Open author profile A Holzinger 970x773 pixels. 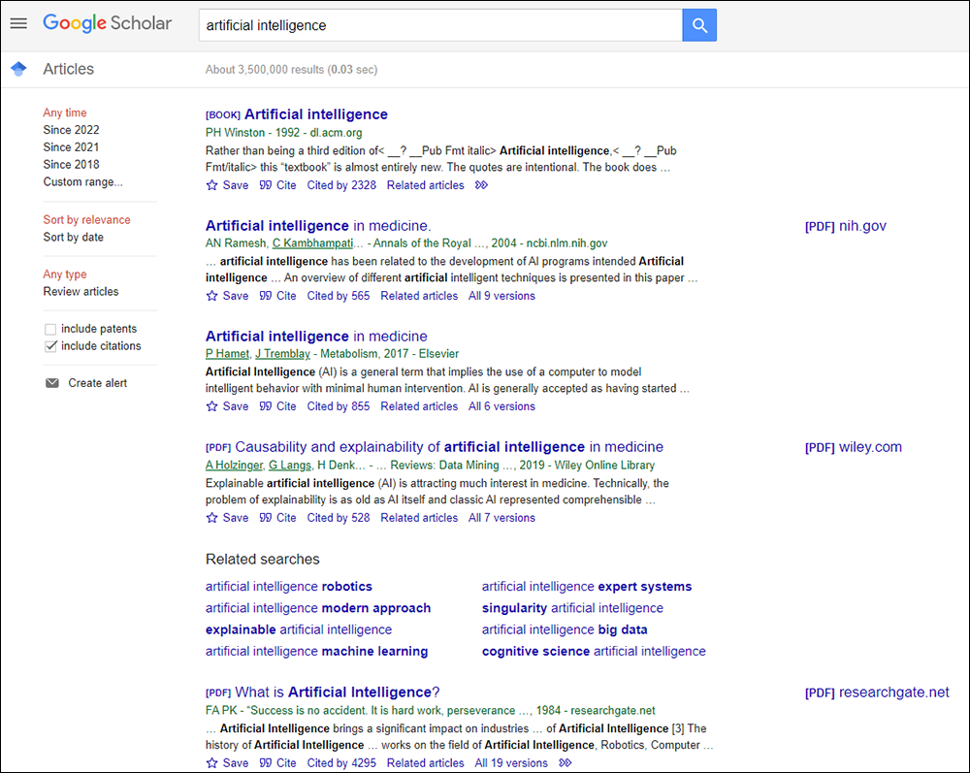click(x=234, y=465)
